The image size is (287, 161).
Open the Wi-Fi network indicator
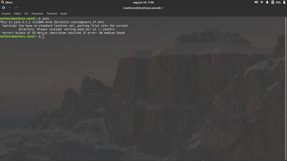pos(262,2)
